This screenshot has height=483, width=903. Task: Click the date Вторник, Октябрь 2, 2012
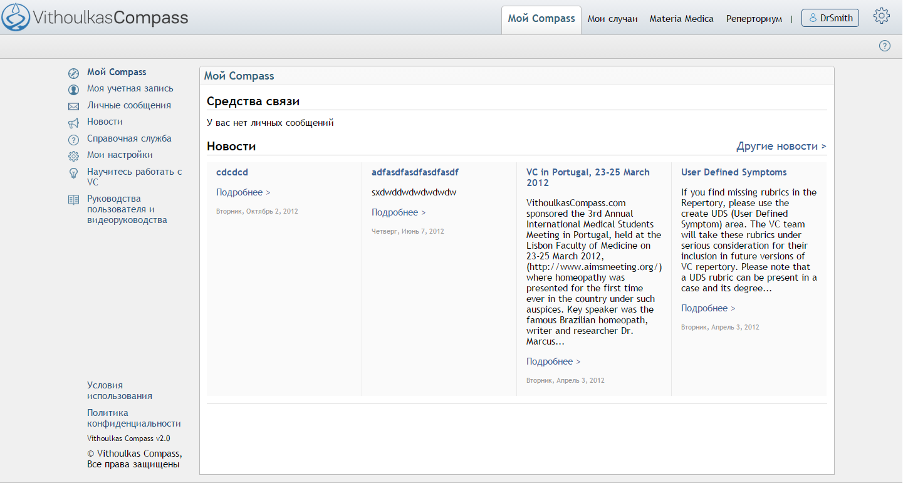(x=257, y=211)
